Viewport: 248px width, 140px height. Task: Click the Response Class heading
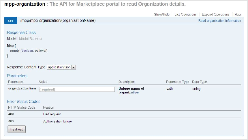tap(21, 32)
